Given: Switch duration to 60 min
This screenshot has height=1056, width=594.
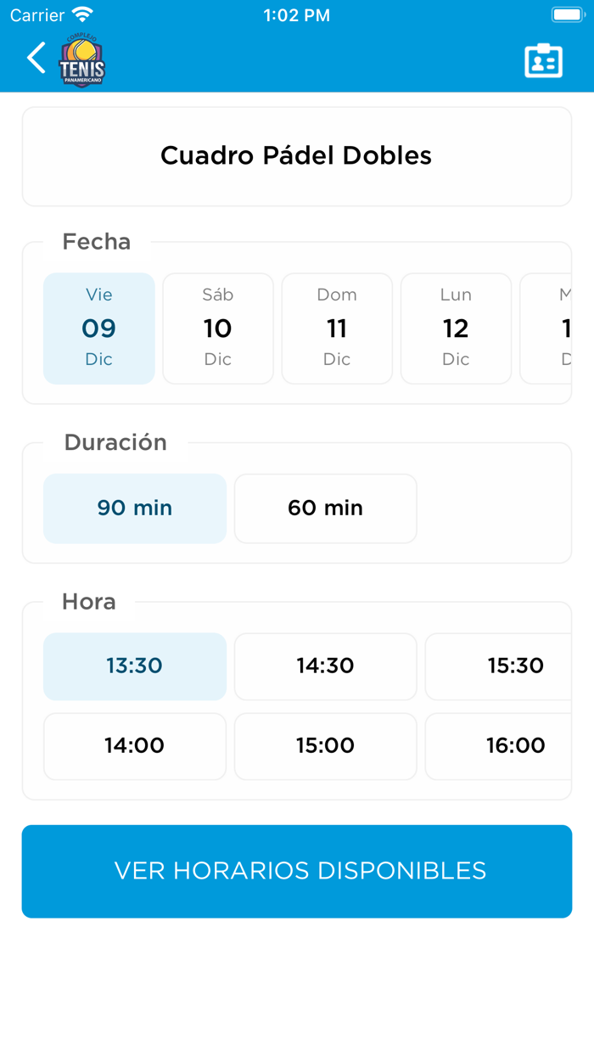Looking at the screenshot, I should pos(325,508).
